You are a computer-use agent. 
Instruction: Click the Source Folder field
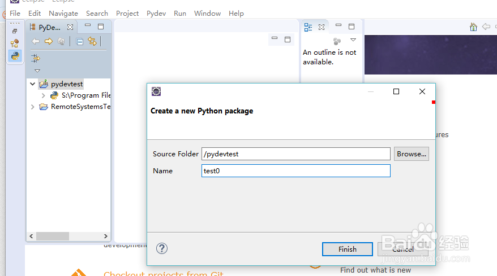click(295, 154)
